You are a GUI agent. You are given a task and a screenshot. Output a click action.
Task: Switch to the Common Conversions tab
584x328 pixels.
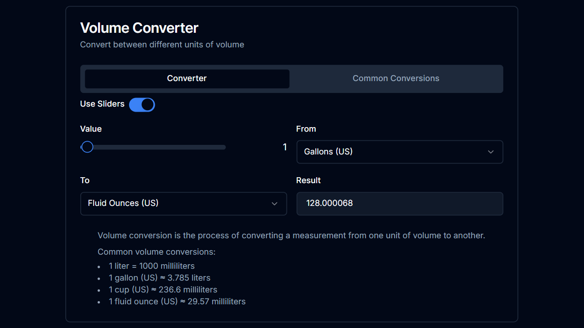click(x=395, y=78)
